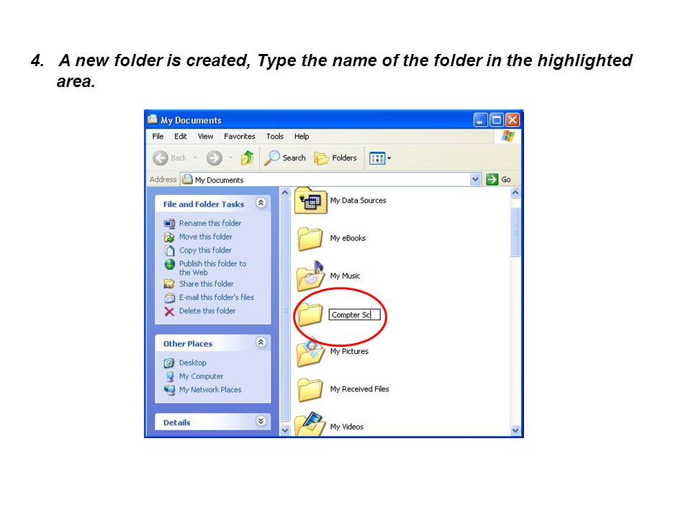Select the My eBooks label
Image resolution: width=691 pixels, height=518 pixels.
coord(348,238)
